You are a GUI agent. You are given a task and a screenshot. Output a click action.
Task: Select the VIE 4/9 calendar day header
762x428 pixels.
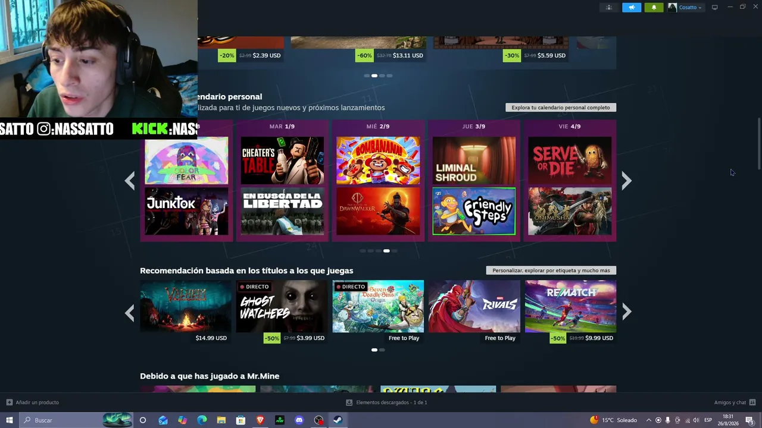click(570, 126)
